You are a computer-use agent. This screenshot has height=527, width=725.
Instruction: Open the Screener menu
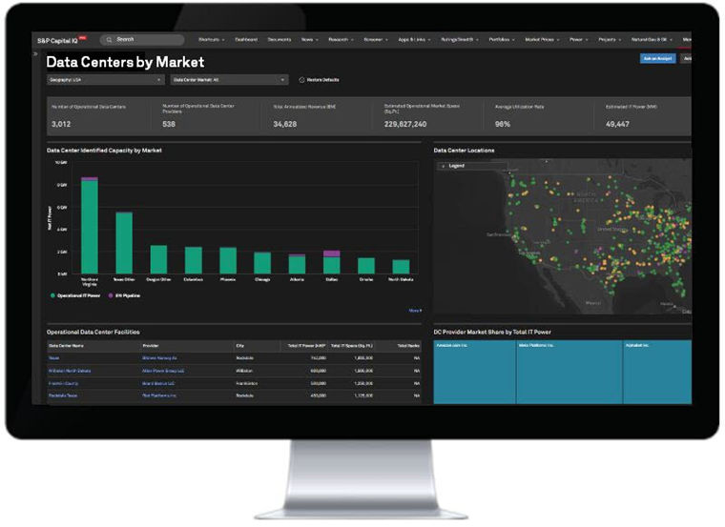click(376, 40)
